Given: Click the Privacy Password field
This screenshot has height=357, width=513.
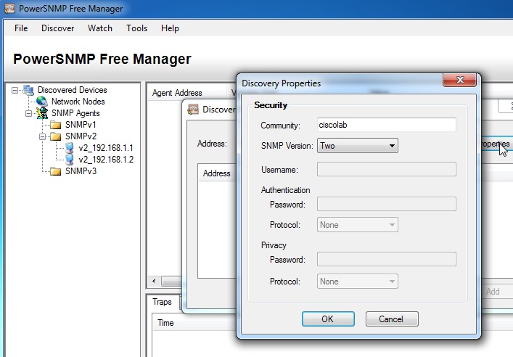Looking at the screenshot, I should [x=387, y=259].
